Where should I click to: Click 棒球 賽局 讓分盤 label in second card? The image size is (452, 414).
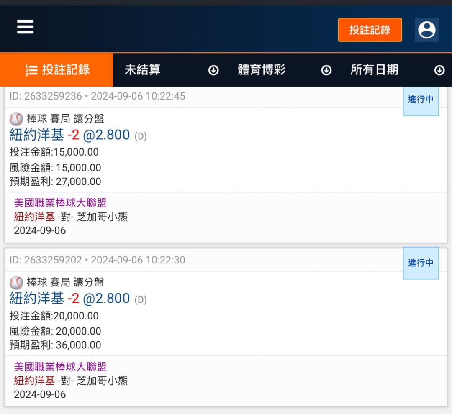pos(65,282)
